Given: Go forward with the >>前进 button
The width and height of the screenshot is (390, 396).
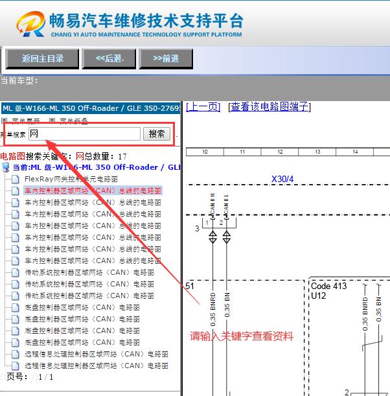Looking at the screenshot, I should coord(166,58).
